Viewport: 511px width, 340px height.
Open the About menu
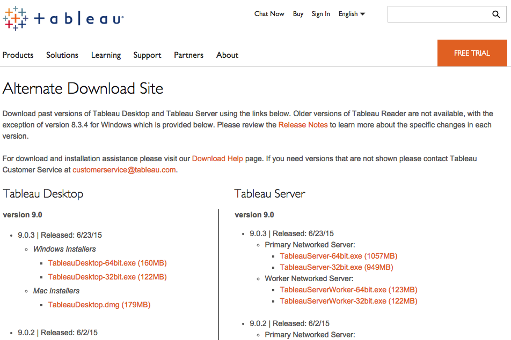(x=227, y=55)
